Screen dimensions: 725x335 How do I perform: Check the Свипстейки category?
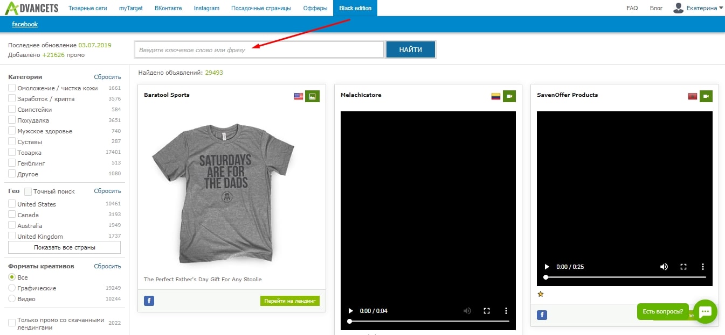[x=12, y=109]
